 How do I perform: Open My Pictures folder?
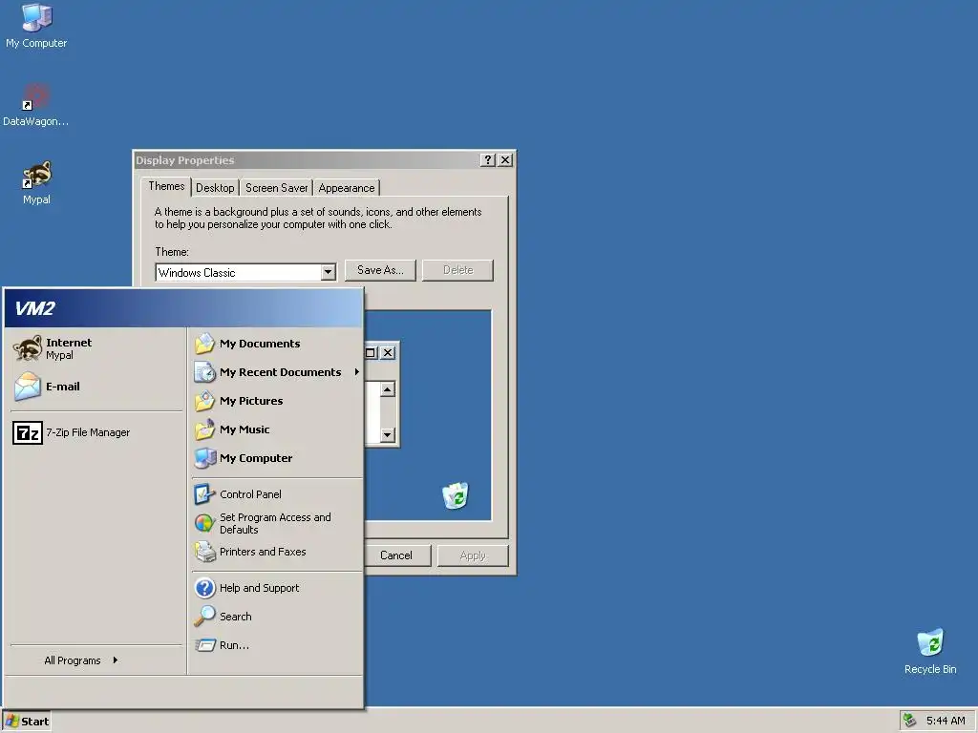[x=277, y=401]
